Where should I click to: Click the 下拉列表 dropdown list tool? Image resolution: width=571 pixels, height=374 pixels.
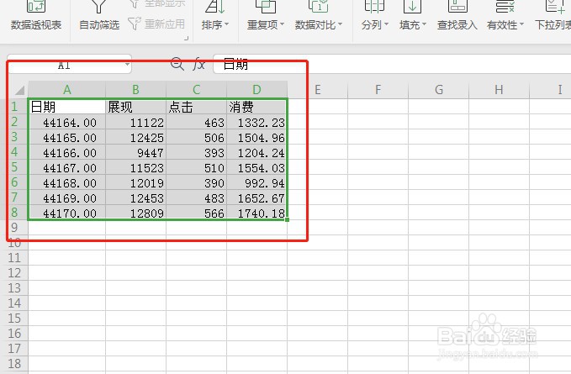click(x=552, y=16)
